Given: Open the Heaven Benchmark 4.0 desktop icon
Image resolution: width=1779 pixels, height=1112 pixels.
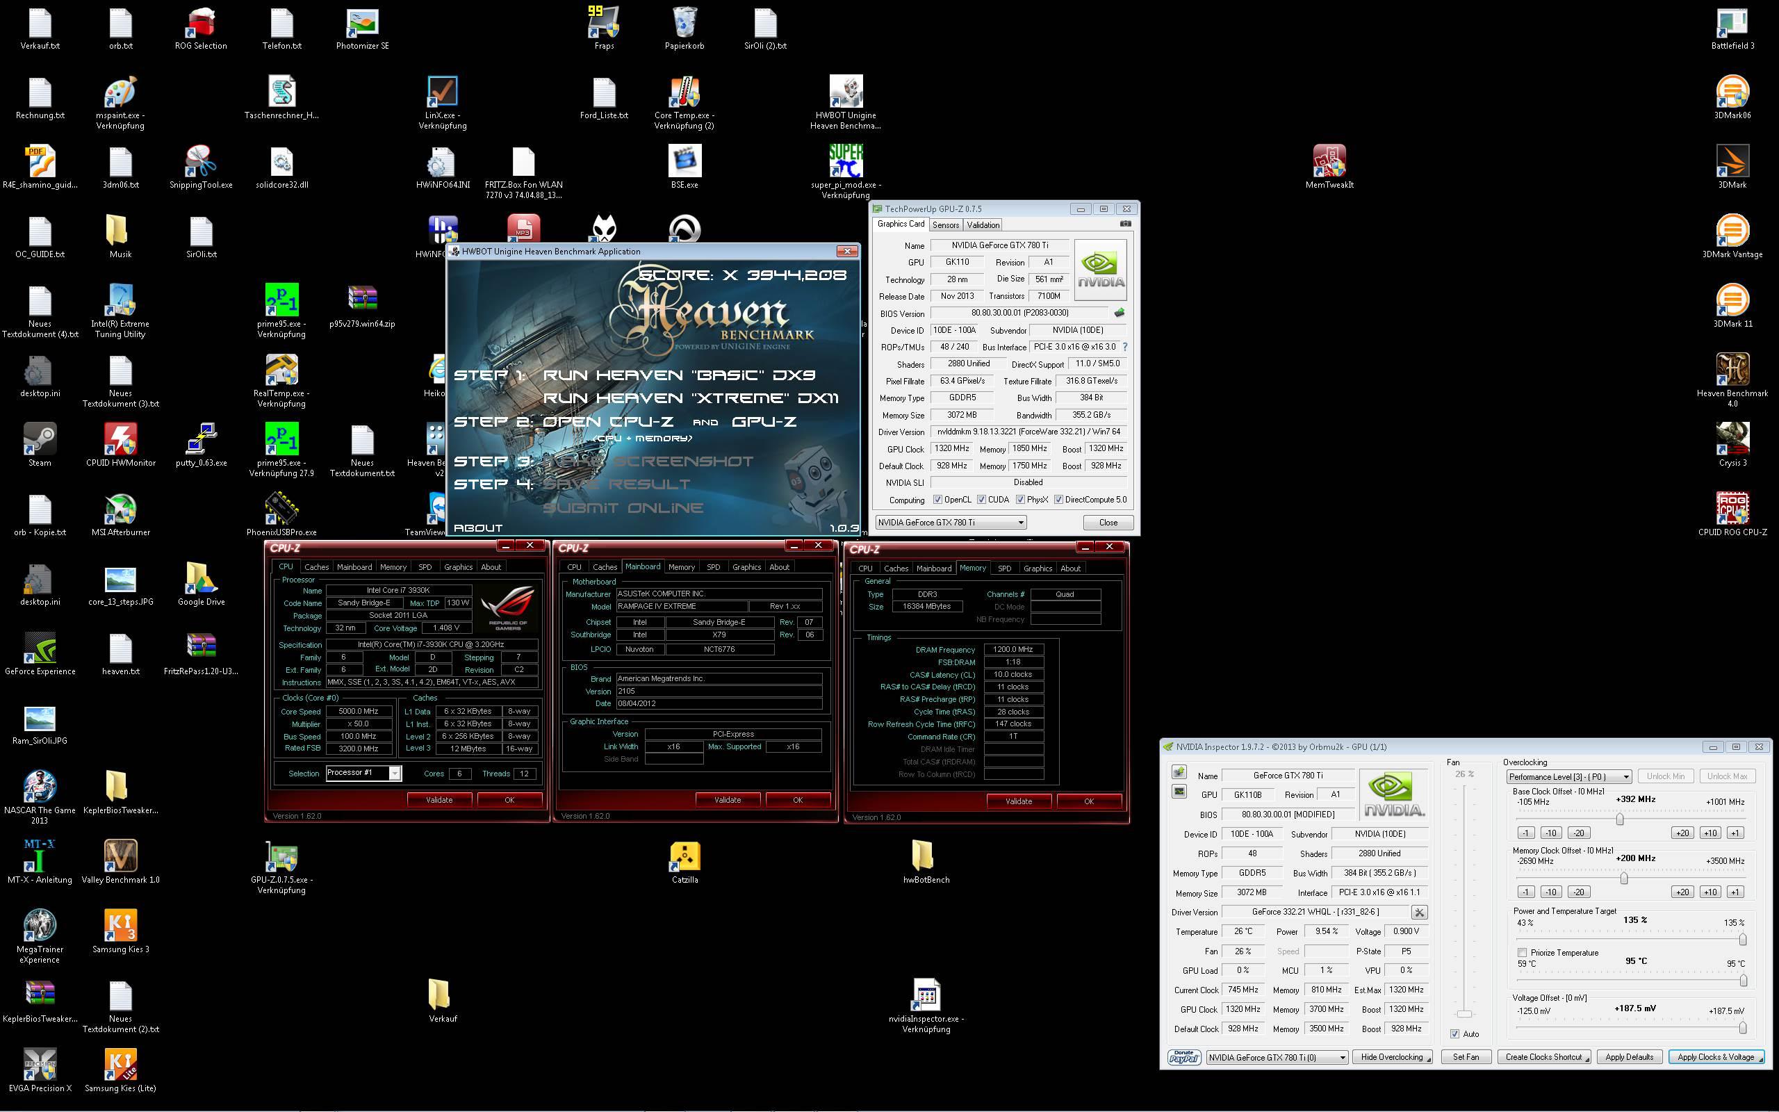Looking at the screenshot, I should pos(1732,381).
